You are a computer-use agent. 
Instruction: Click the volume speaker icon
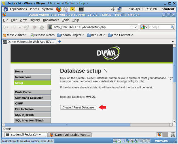click(113, 9)
